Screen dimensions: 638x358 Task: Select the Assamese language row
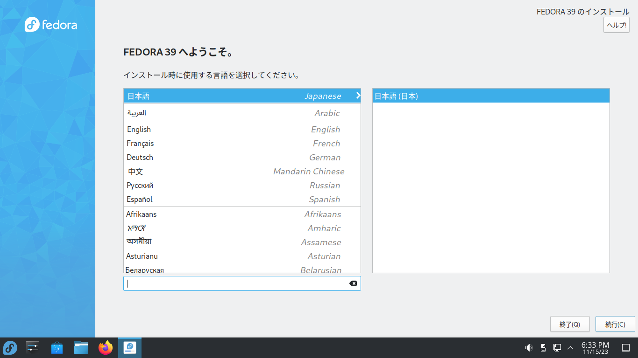tap(242, 242)
